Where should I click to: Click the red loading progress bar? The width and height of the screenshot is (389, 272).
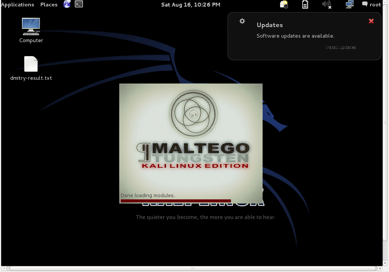(x=176, y=201)
